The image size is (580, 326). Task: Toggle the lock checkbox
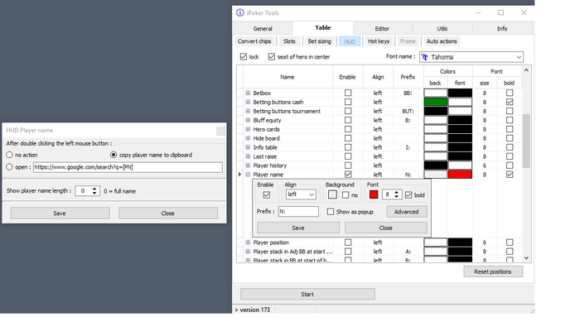pos(244,56)
